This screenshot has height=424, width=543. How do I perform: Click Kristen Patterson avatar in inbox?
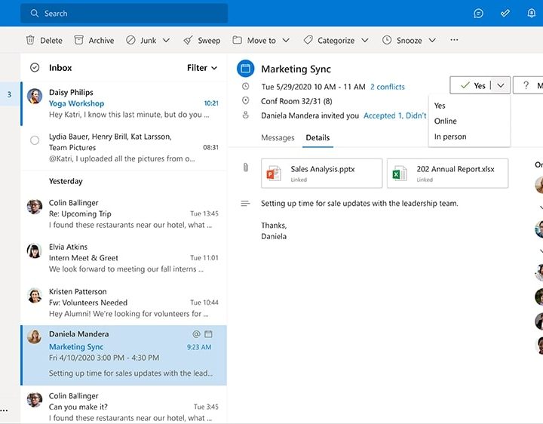point(35,295)
